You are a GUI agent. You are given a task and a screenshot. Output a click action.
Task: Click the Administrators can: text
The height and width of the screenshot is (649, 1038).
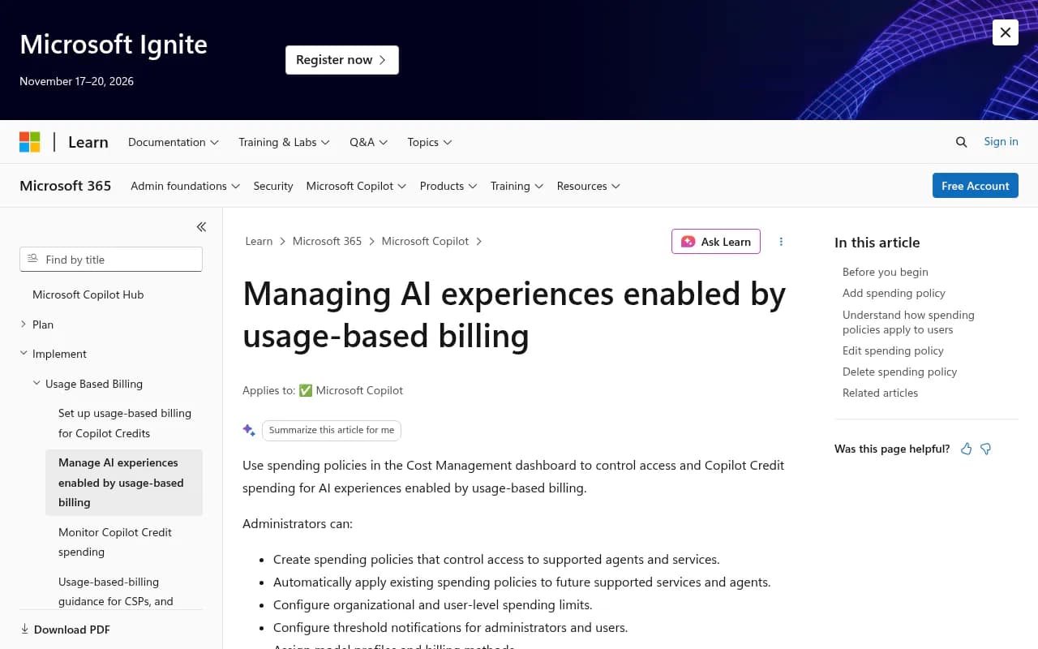pos(298,523)
